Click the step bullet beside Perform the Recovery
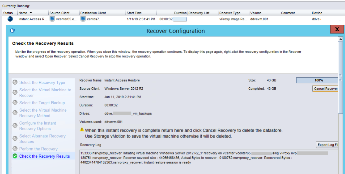This screenshot has height=174, width=345. [x=15, y=149]
